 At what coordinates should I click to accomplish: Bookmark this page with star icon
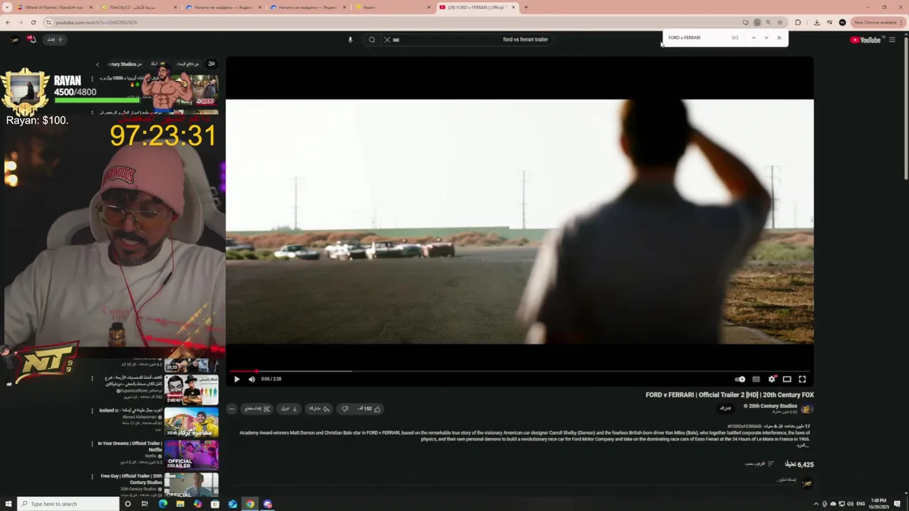coord(780,22)
